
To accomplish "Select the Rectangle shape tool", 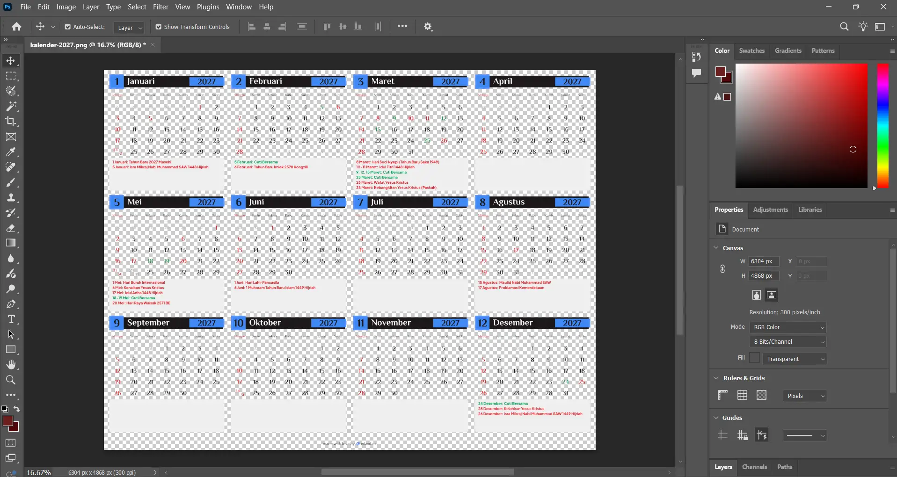I will click(x=11, y=350).
